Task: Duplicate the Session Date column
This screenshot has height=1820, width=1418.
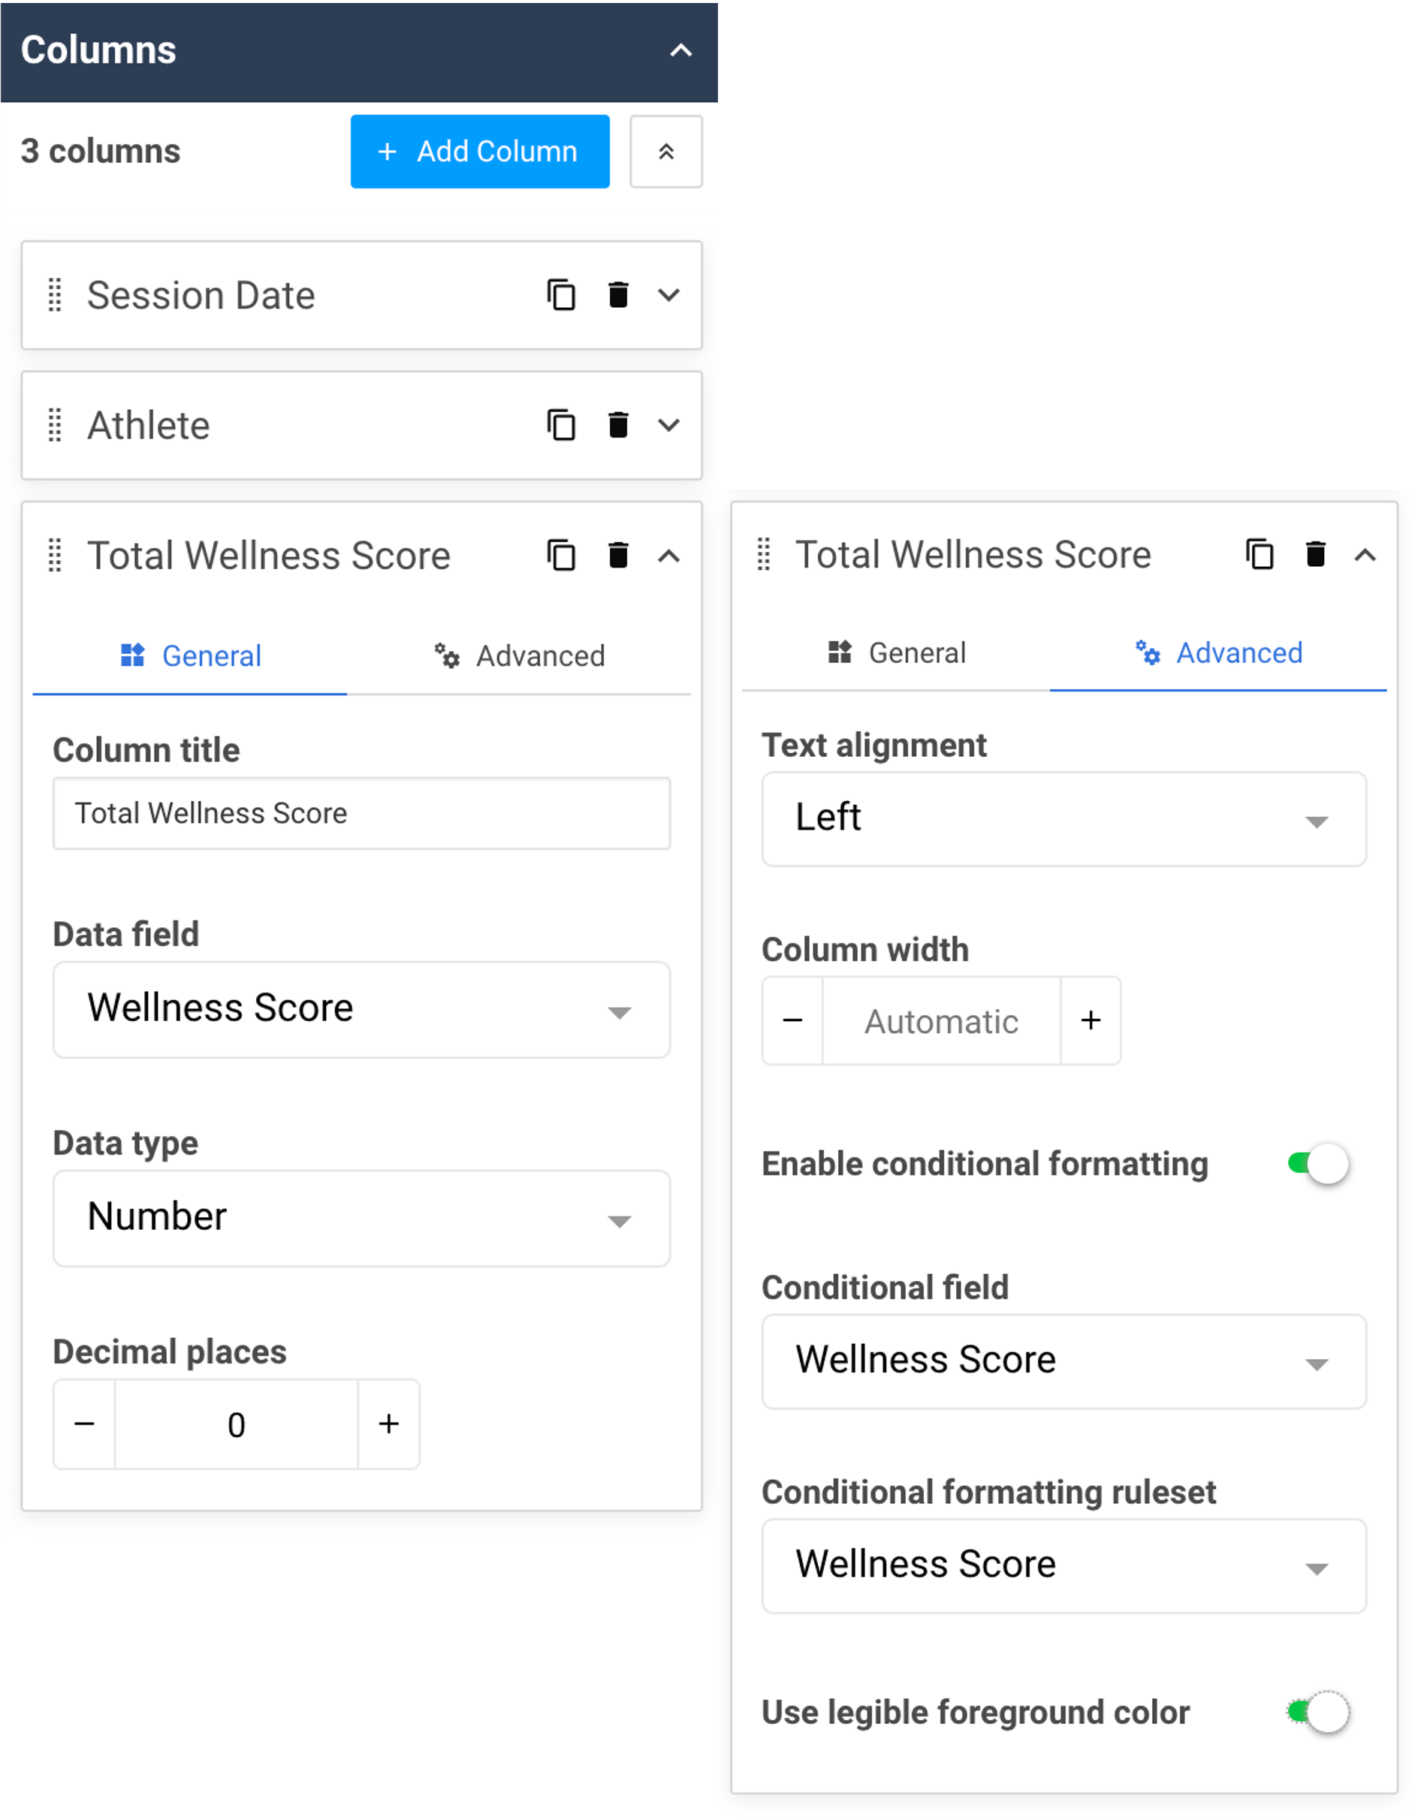Action: click(561, 295)
